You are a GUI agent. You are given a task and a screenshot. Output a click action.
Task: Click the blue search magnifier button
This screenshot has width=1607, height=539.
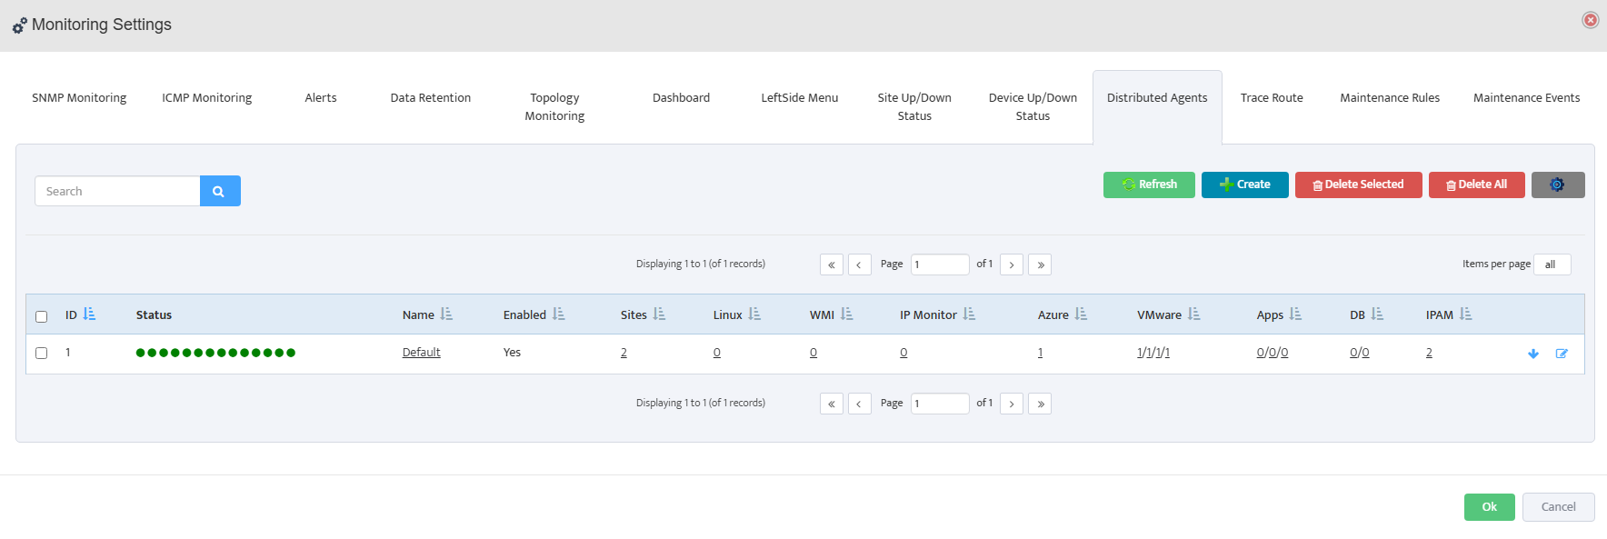click(219, 191)
